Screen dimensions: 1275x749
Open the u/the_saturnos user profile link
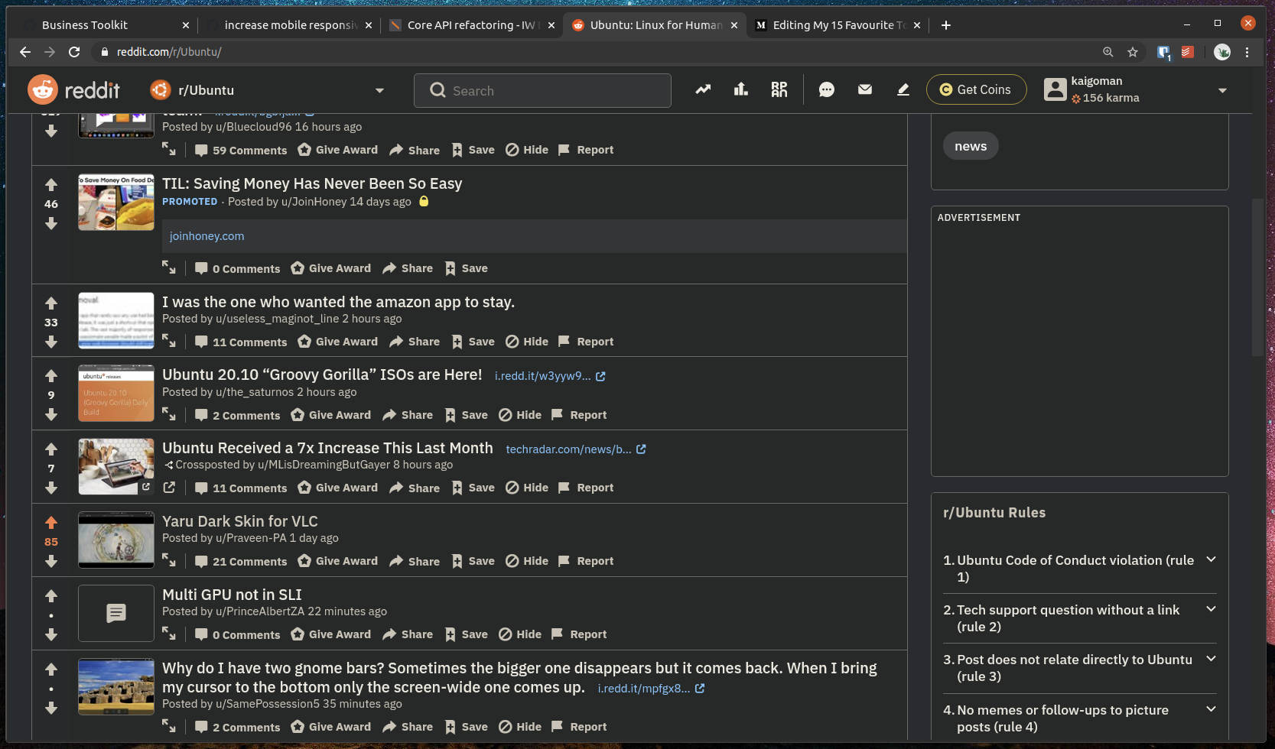(x=255, y=392)
